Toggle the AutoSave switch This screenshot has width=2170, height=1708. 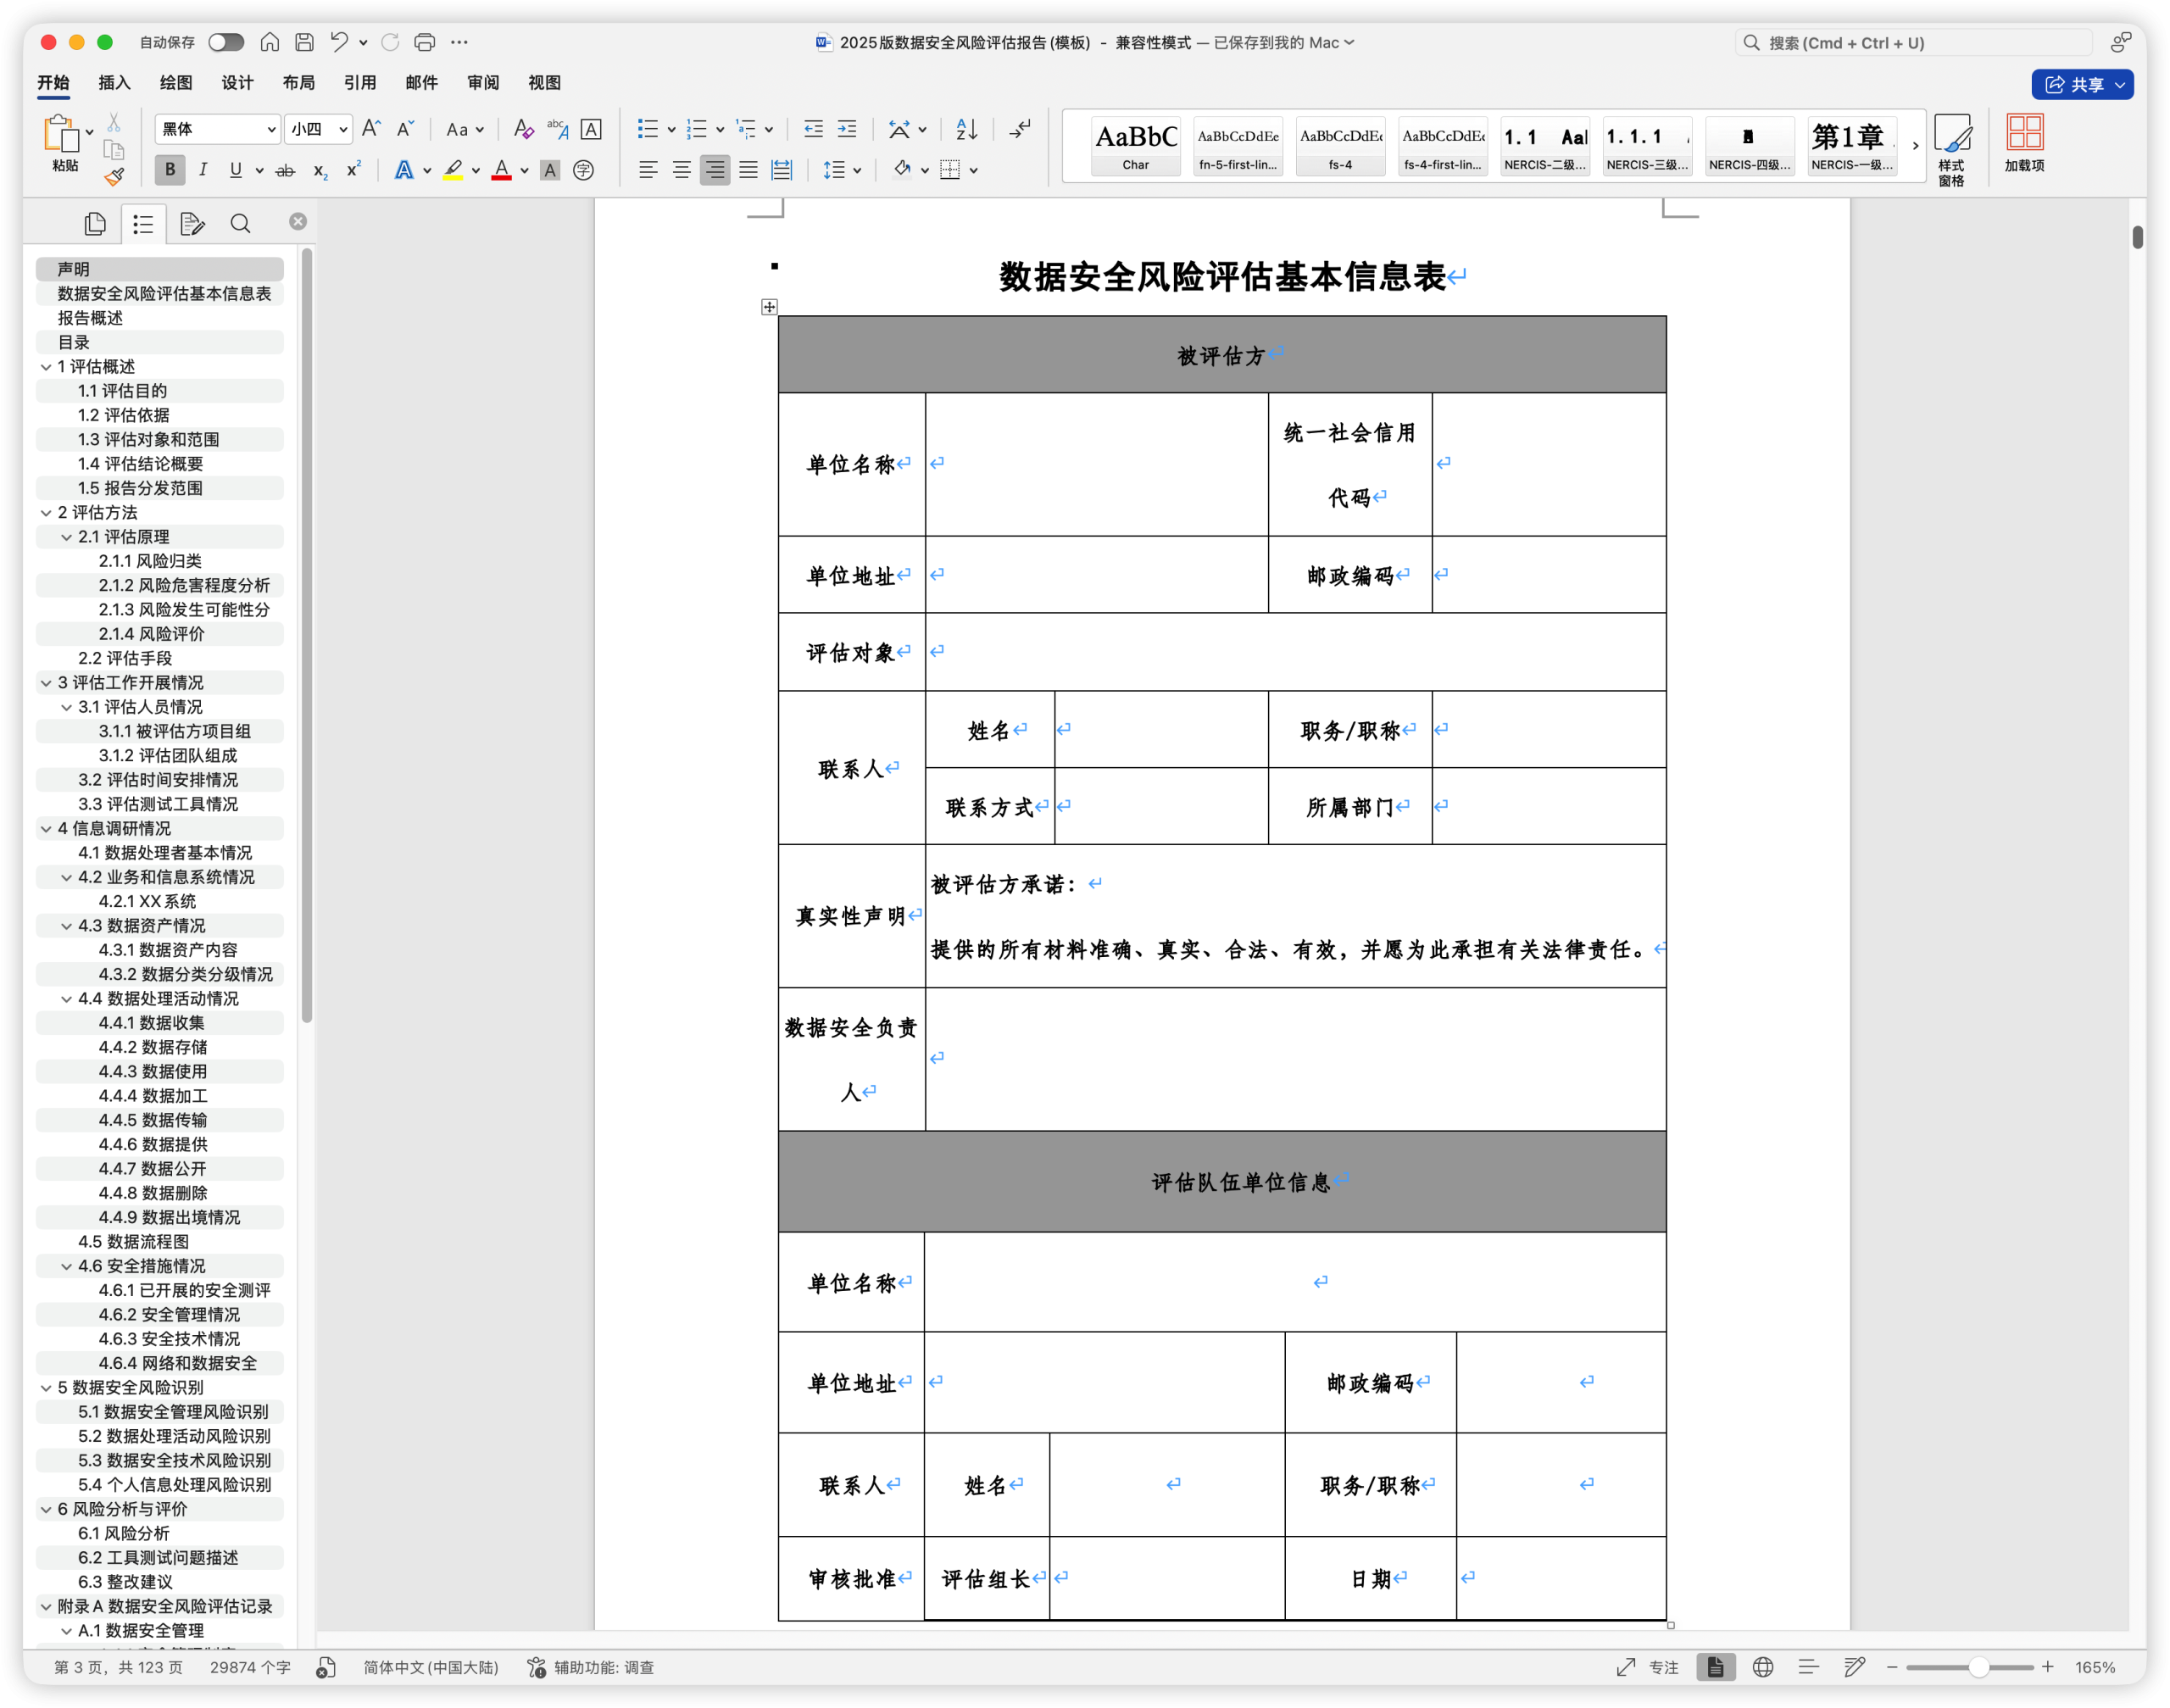coord(226,42)
